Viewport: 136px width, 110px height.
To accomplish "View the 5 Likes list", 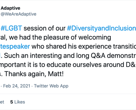I will click(18, 102).
